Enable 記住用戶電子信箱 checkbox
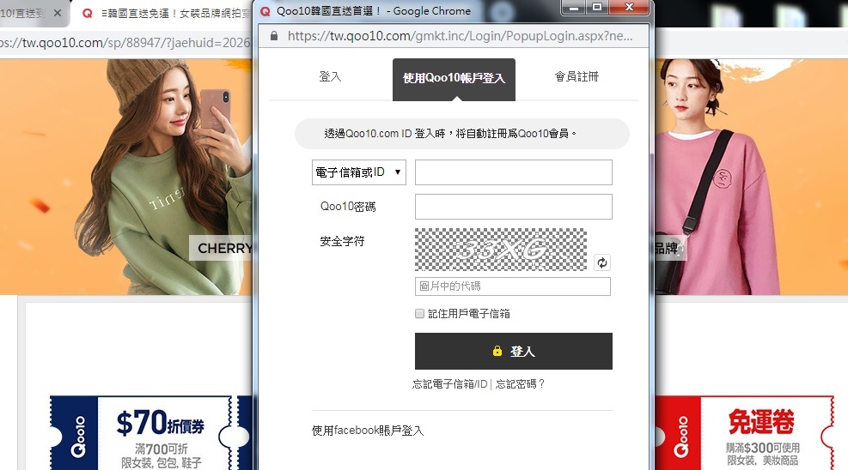 (419, 314)
